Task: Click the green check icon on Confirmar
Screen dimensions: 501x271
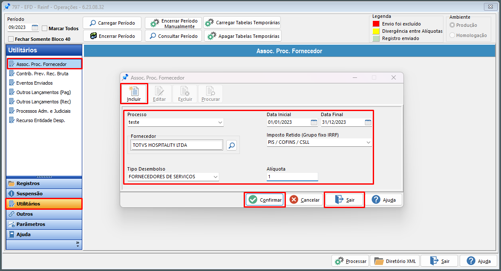Action: point(253,200)
